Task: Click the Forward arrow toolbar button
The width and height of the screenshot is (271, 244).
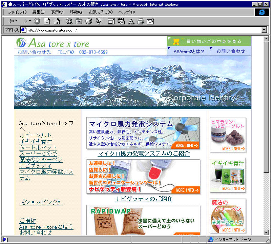Action: click(25, 21)
